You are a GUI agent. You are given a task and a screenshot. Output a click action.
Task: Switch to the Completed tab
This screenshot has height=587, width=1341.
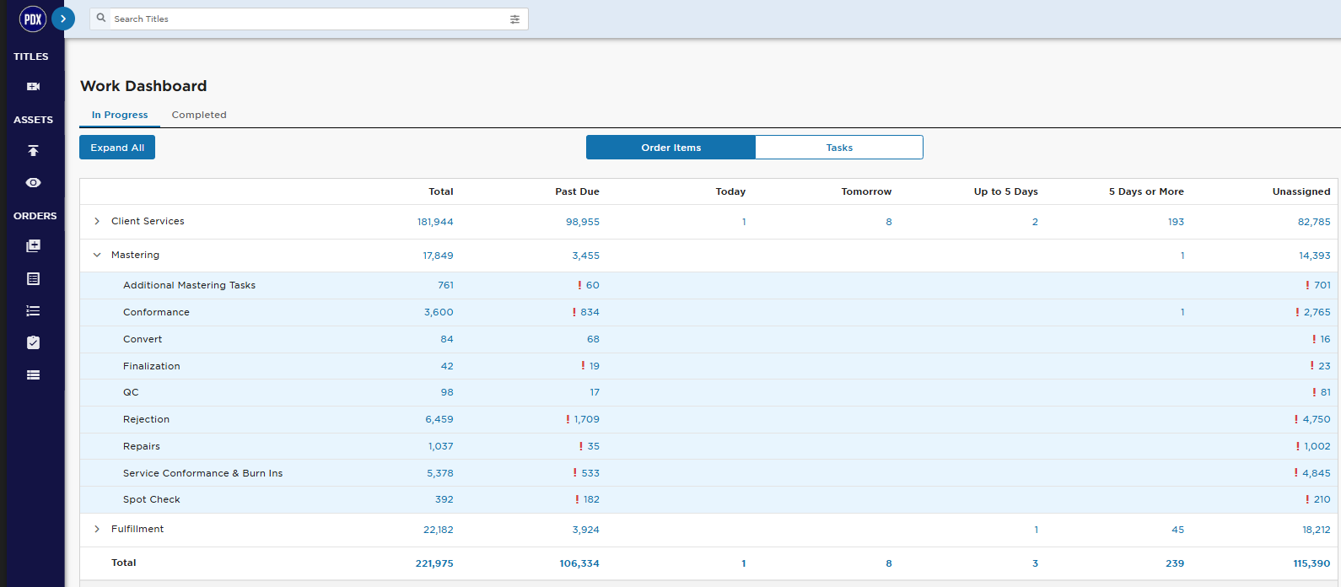[199, 115]
